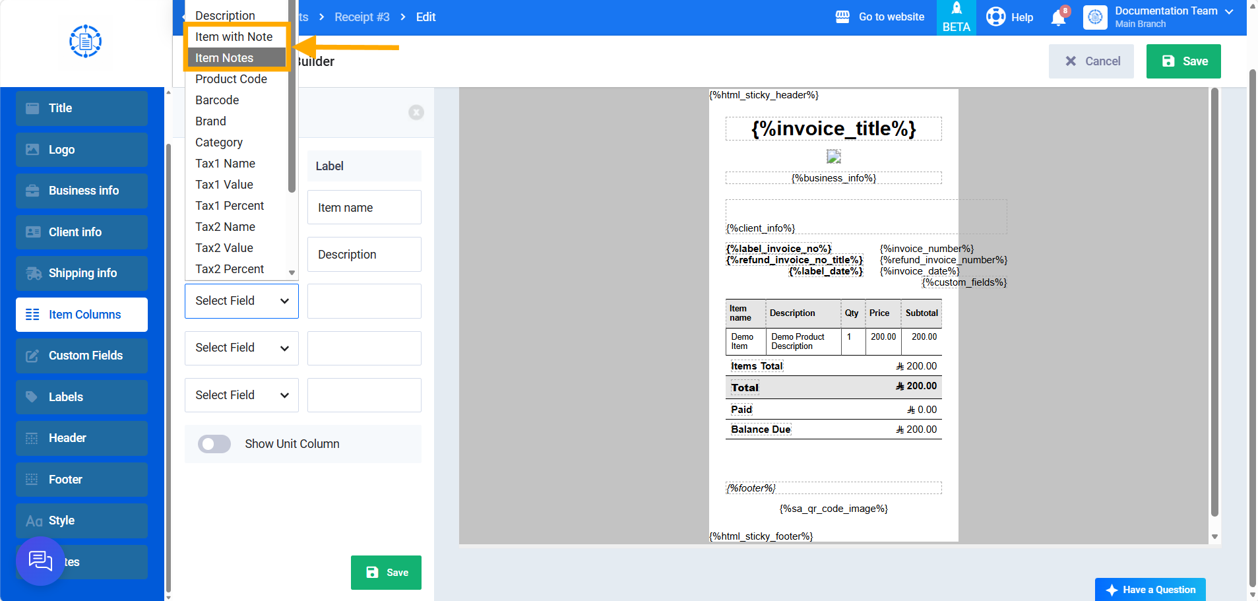Image resolution: width=1258 pixels, height=601 pixels.
Task: Select the Tax1 Percent option
Action: tap(236, 206)
